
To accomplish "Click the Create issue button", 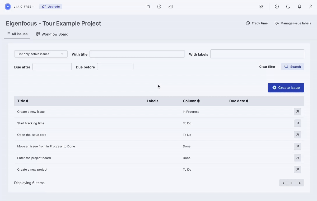I will click(286, 88).
